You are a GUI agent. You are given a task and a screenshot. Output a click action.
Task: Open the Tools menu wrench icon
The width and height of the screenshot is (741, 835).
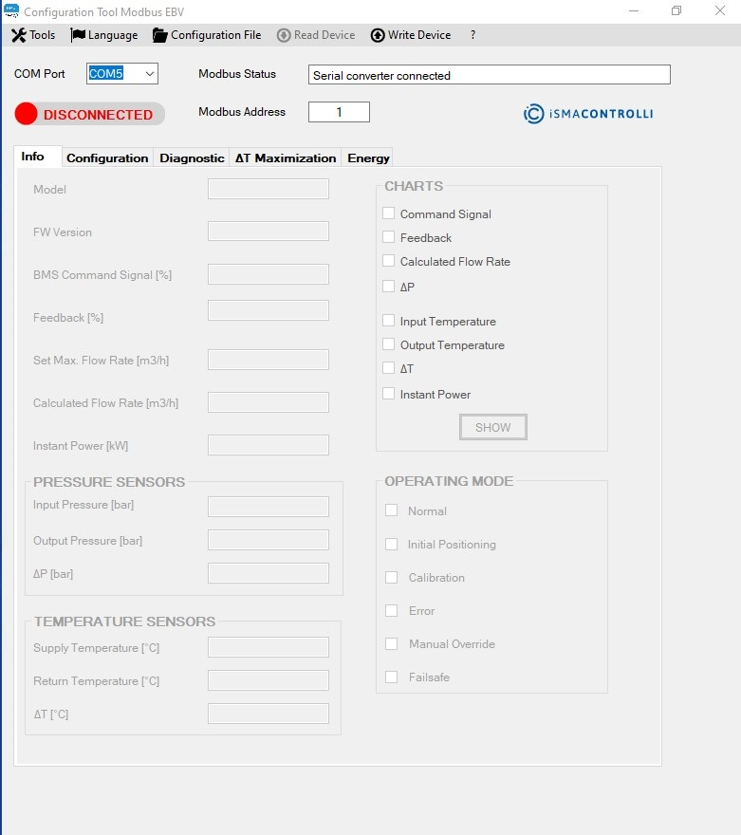pos(18,35)
